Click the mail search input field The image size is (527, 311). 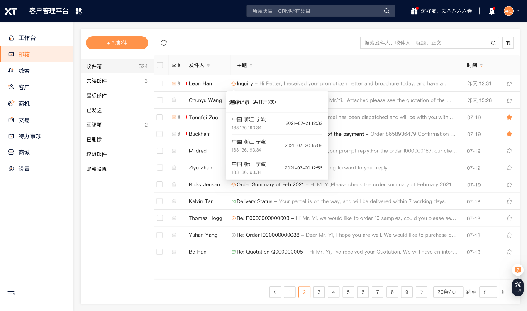423,43
